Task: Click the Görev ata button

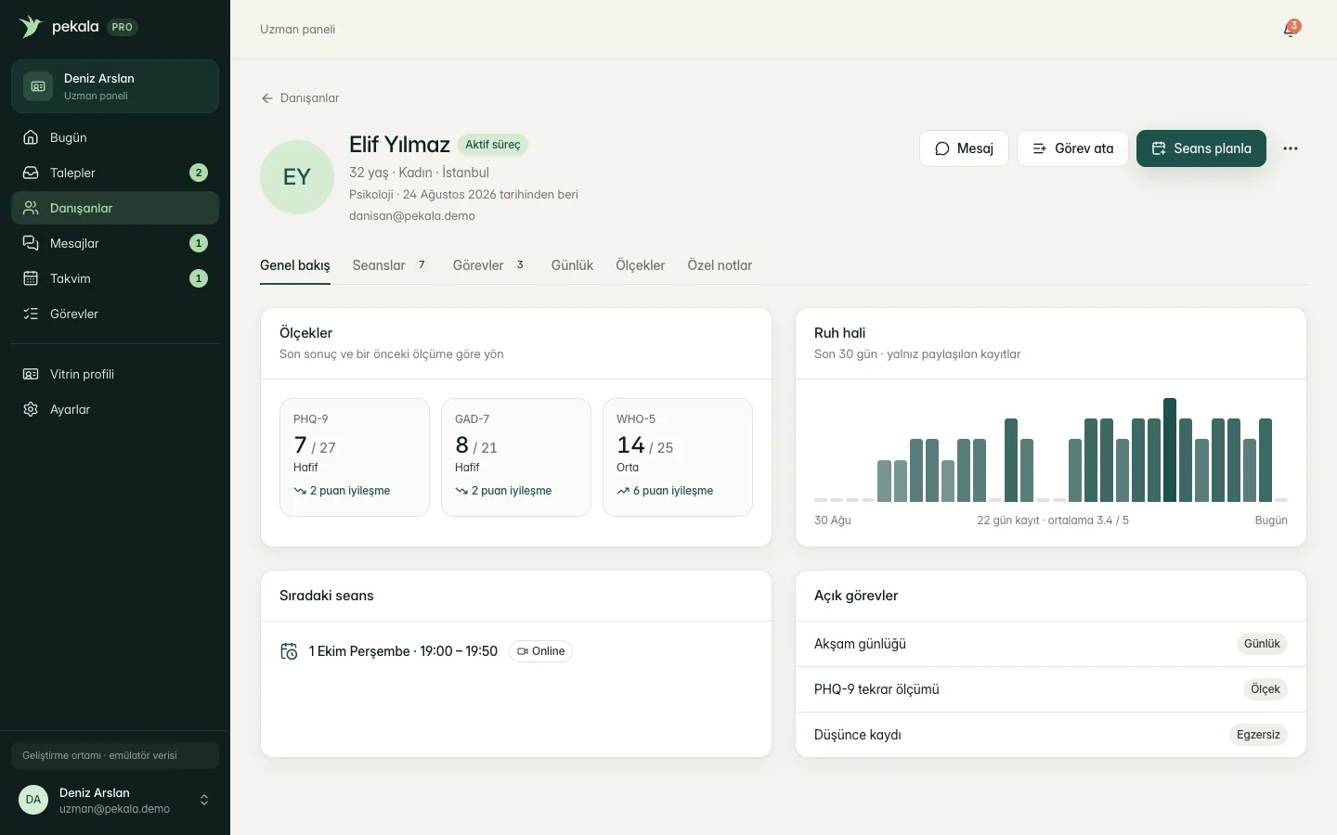Action: (1072, 148)
